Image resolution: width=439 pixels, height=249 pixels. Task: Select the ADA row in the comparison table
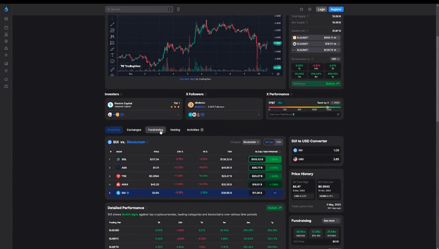click(195, 168)
